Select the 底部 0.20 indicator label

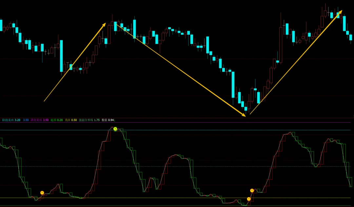[x=57, y=120]
